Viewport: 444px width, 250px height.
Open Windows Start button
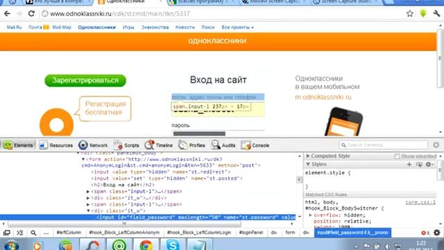point(12,245)
